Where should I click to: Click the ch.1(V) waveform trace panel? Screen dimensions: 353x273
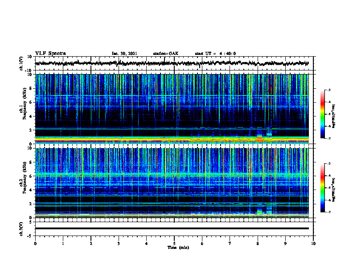[174, 63]
